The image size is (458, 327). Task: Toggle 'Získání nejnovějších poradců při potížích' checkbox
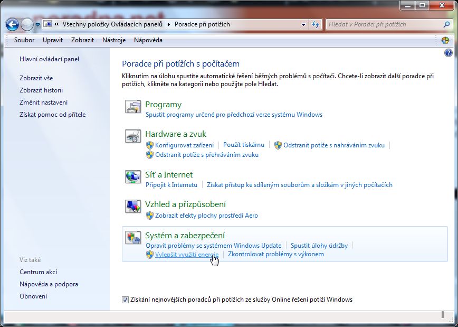pyautogui.click(x=125, y=300)
